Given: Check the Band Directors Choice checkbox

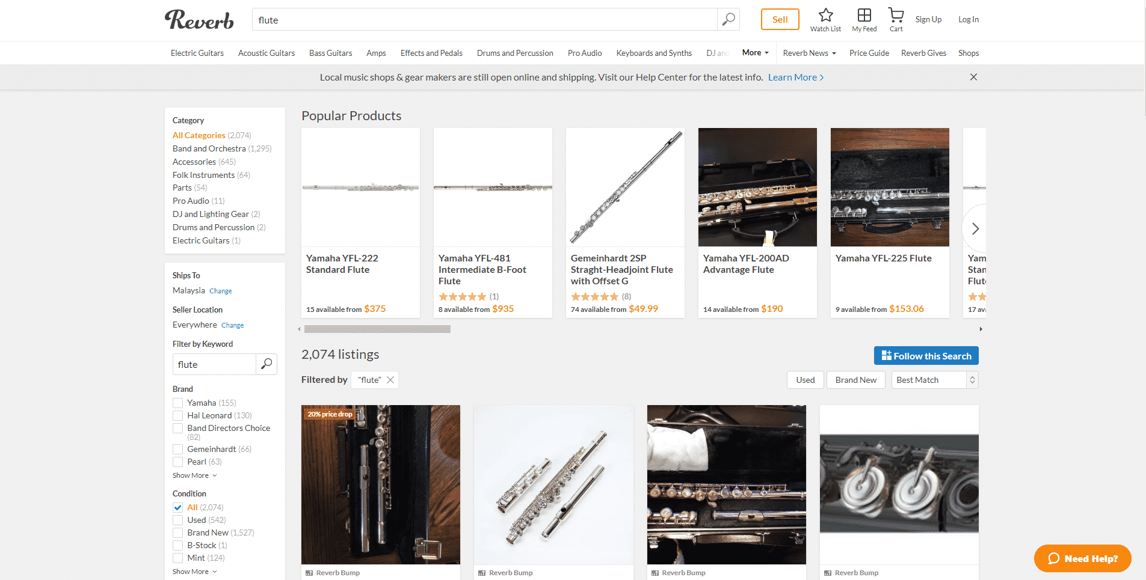Looking at the screenshot, I should coord(177,428).
